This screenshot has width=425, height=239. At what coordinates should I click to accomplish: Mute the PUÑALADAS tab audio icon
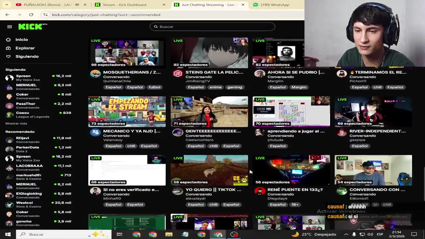click(x=77, y=5)
